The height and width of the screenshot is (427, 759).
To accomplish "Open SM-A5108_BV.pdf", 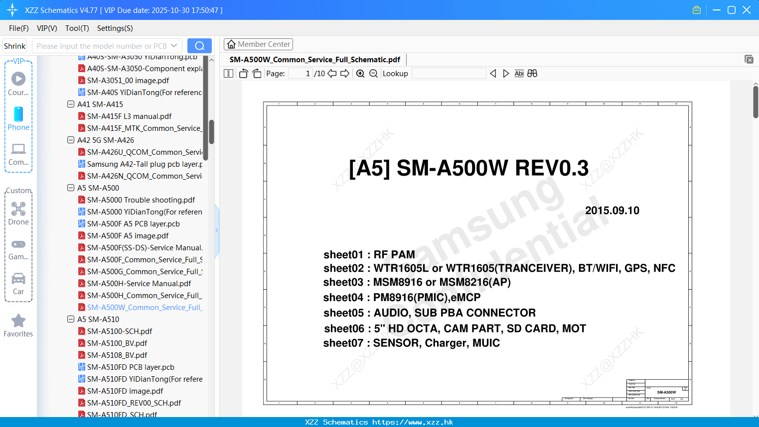I will 113,355.
